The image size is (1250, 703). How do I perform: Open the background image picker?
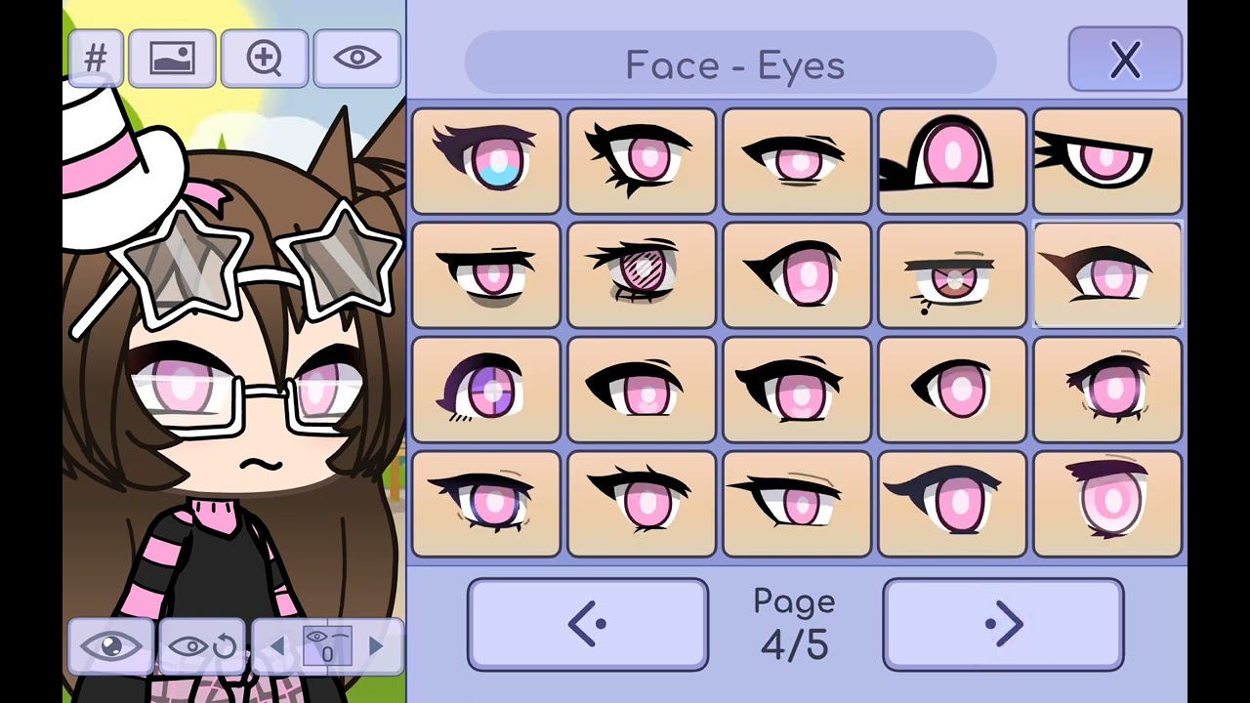tap(172, 59)
